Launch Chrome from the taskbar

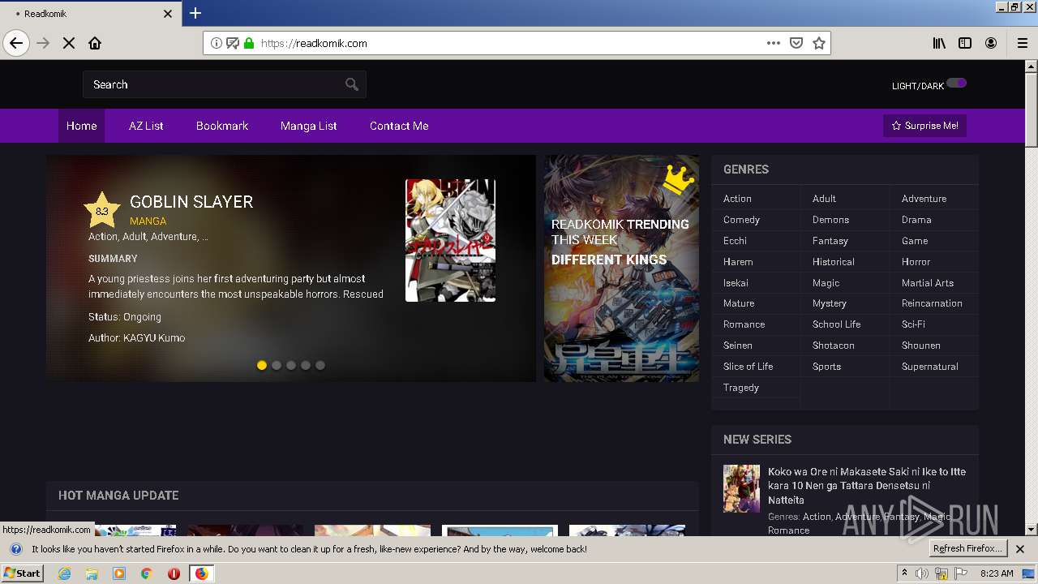click(146, 573)
